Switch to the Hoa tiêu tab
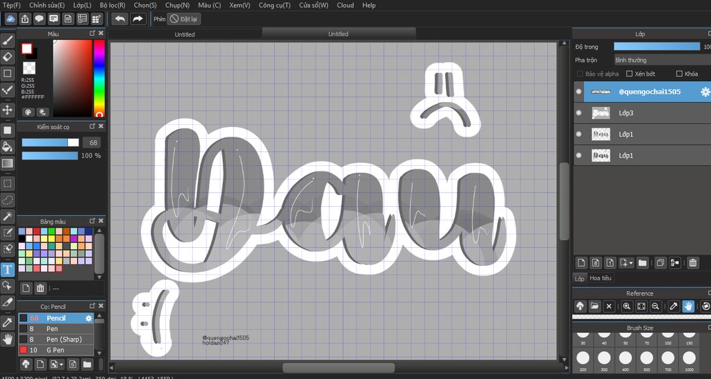The height and width of the screenshot is (379, 711). coord(601,278)
